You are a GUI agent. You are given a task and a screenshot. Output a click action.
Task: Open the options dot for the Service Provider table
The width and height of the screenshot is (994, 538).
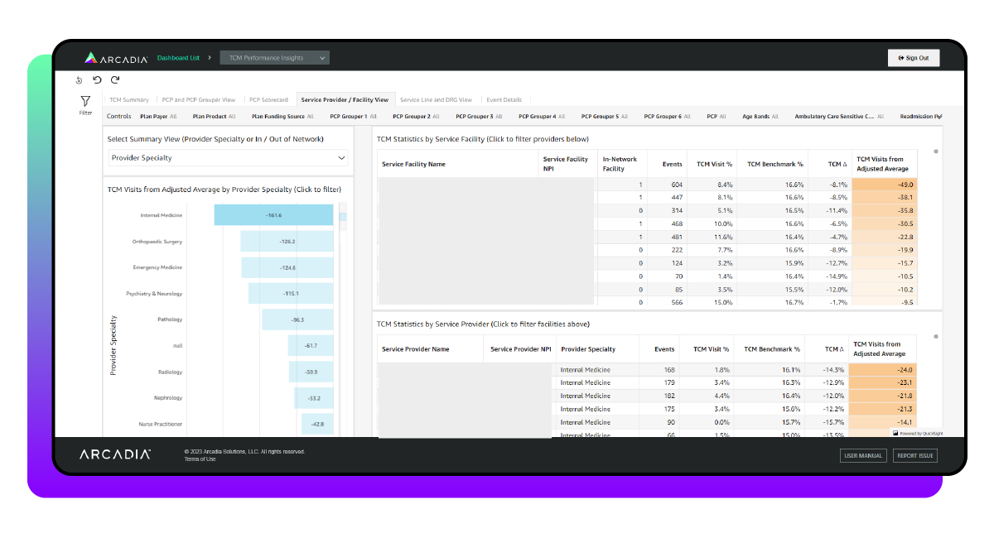pos(935,334)
